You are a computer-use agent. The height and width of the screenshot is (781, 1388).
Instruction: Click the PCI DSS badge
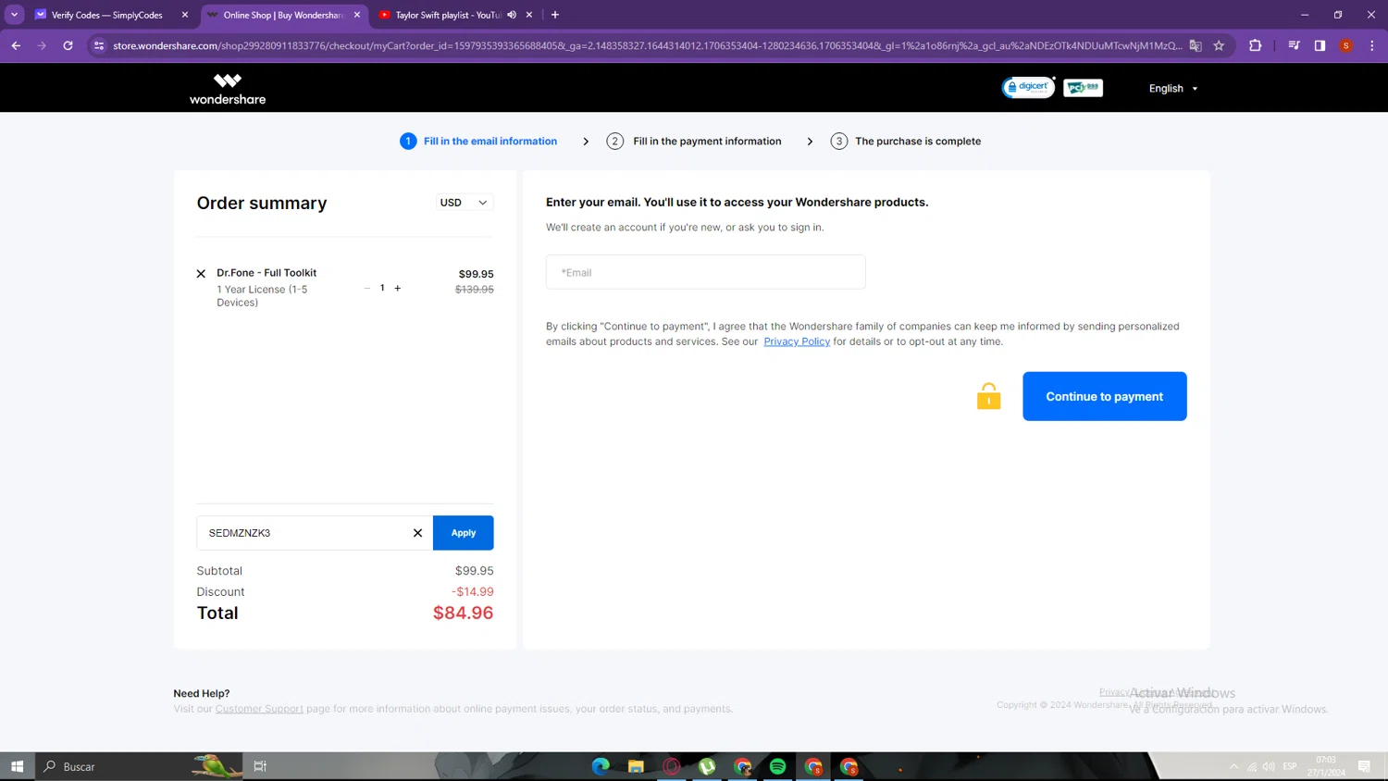tap(1083, 88)
